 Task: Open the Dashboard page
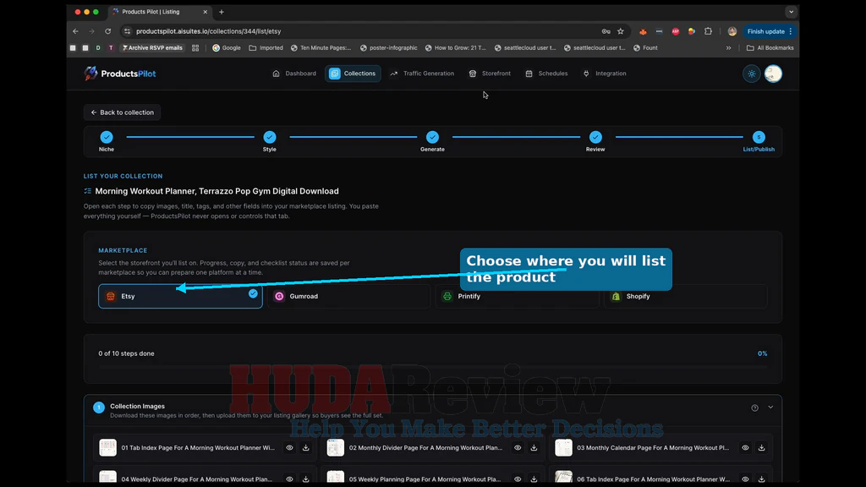(x=294, y=74)
